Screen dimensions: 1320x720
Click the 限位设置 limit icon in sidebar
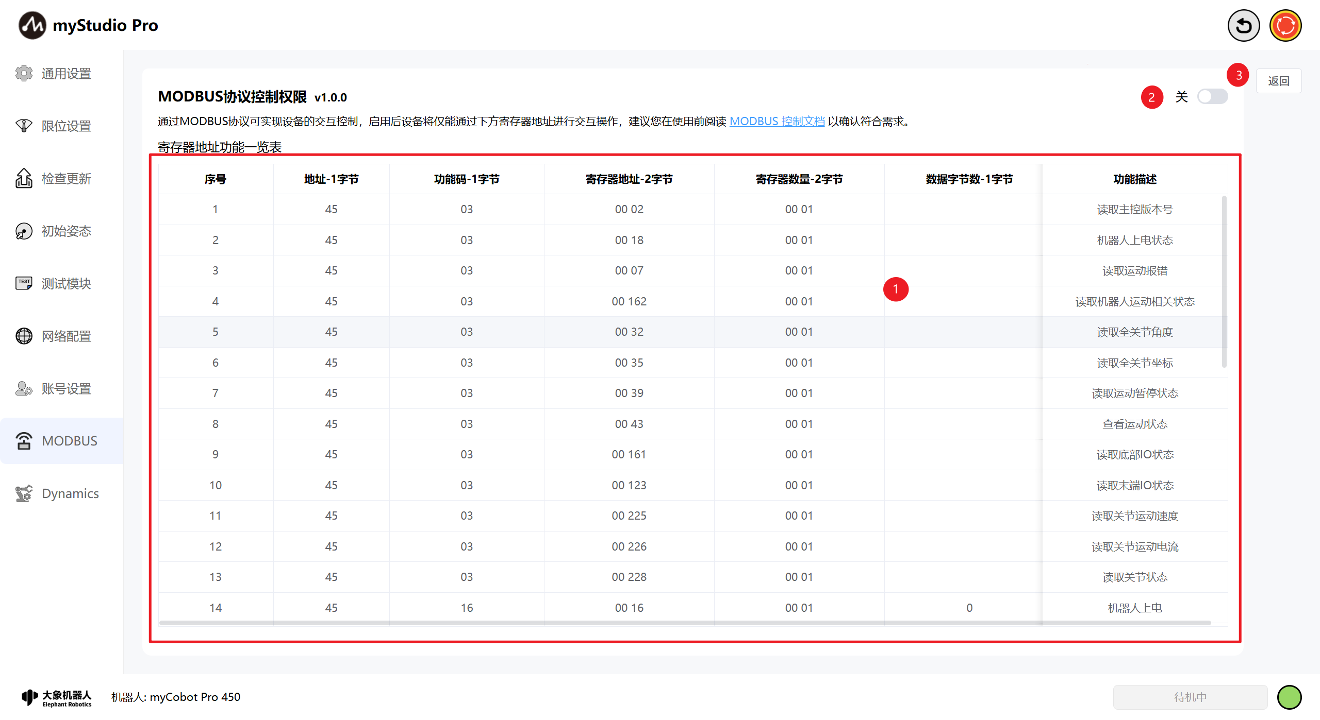click(x=24, y=126)
